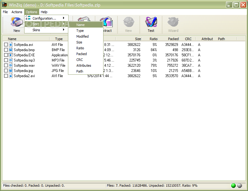Click the New archive toolbar icon
Screen dimensions: 248x191
pyautogui.click(x=17, y=22)
